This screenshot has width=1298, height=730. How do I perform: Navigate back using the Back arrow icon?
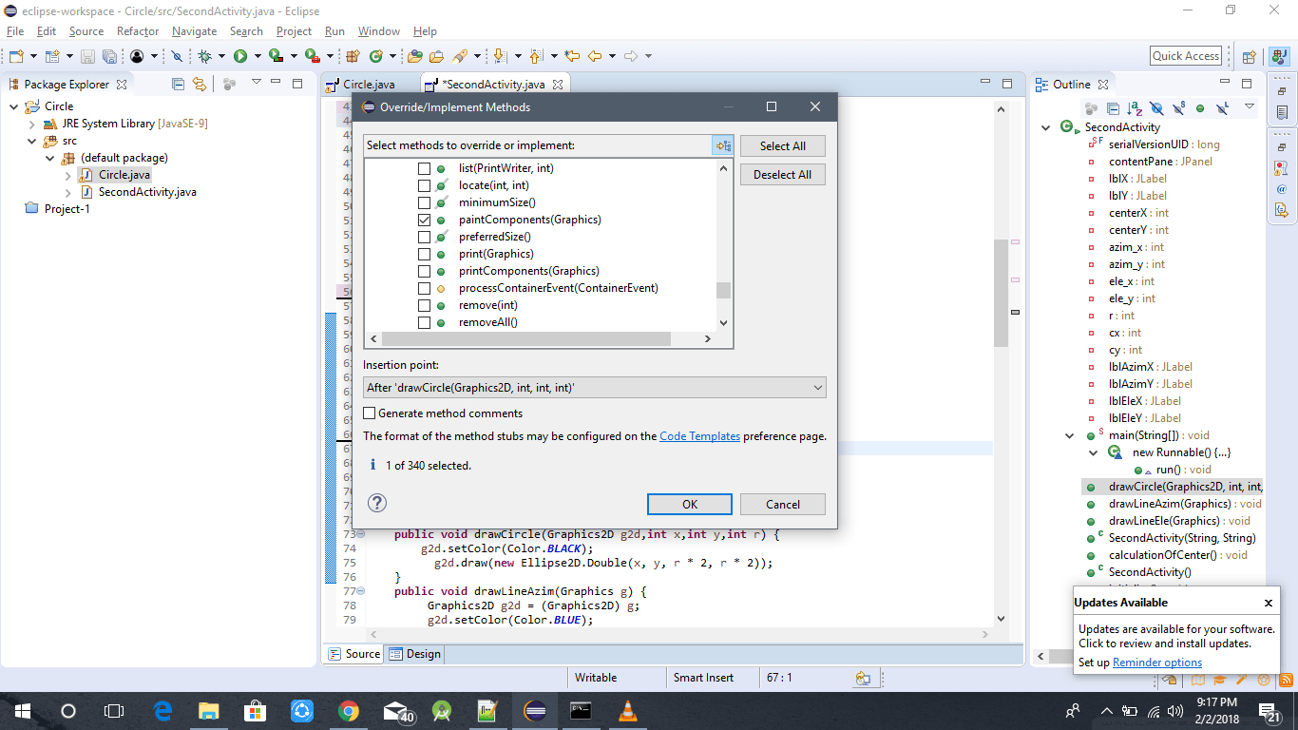tap(597, 55)
